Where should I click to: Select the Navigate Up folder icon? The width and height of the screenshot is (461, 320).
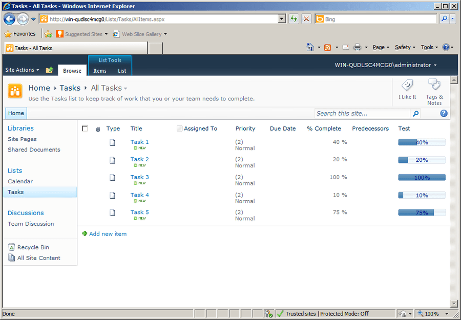point(49,69)
